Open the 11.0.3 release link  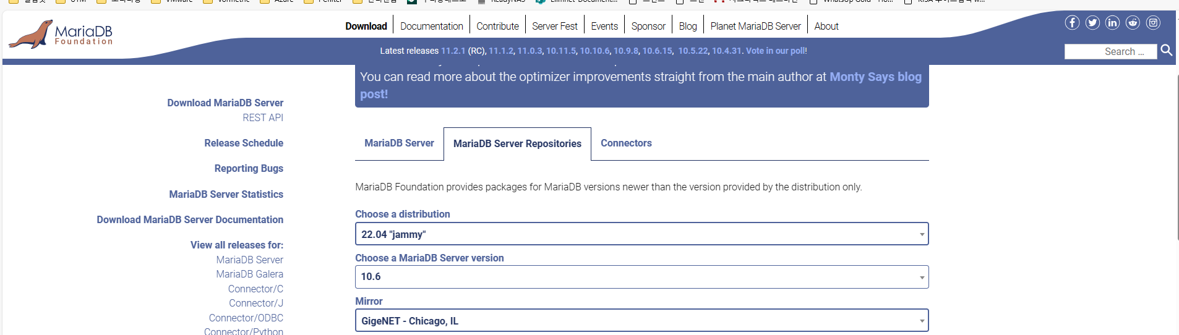[x=529, y=51]
